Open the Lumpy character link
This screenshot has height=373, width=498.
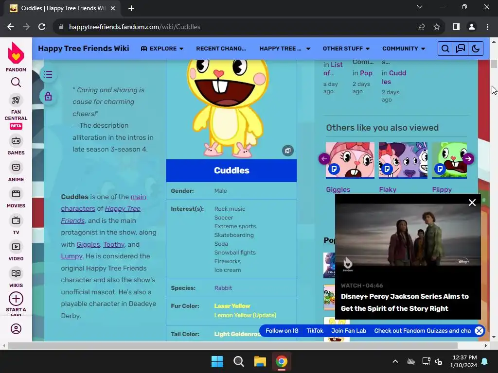71,256
